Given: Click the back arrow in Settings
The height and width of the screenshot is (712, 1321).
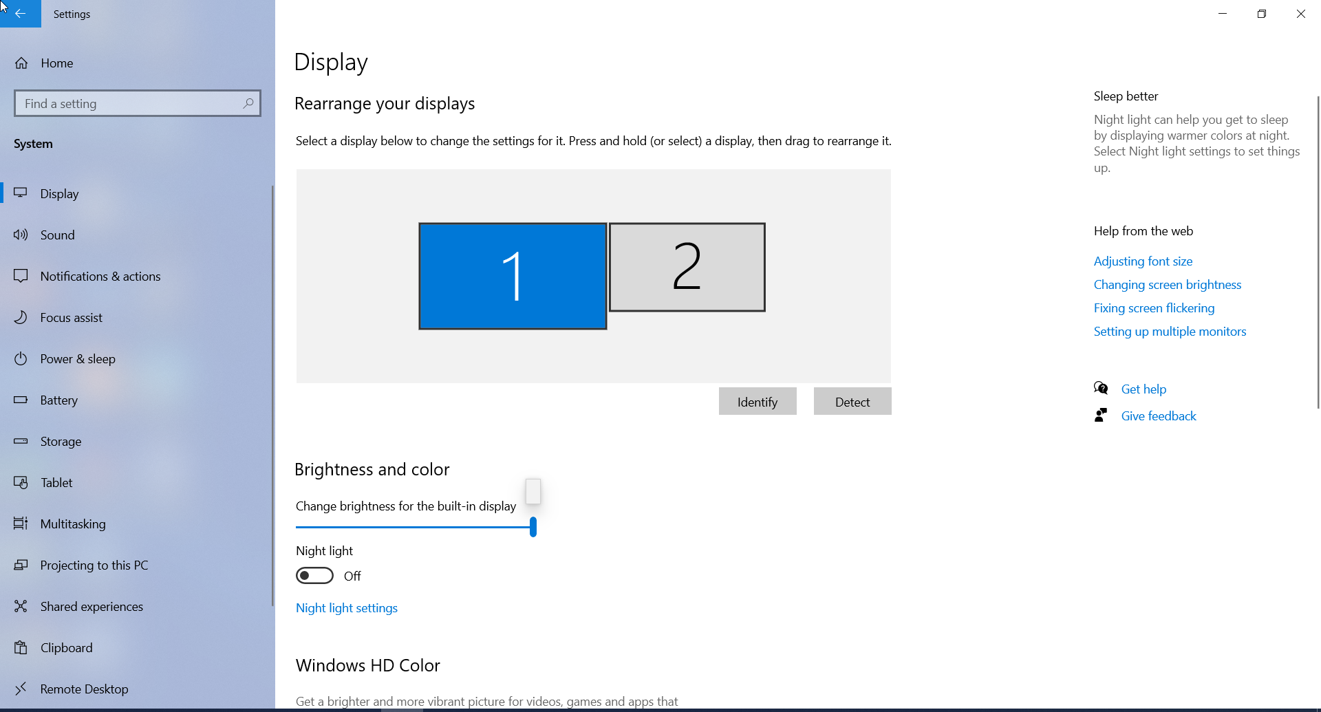Looking at the screenshot, I should click(21, 14).
